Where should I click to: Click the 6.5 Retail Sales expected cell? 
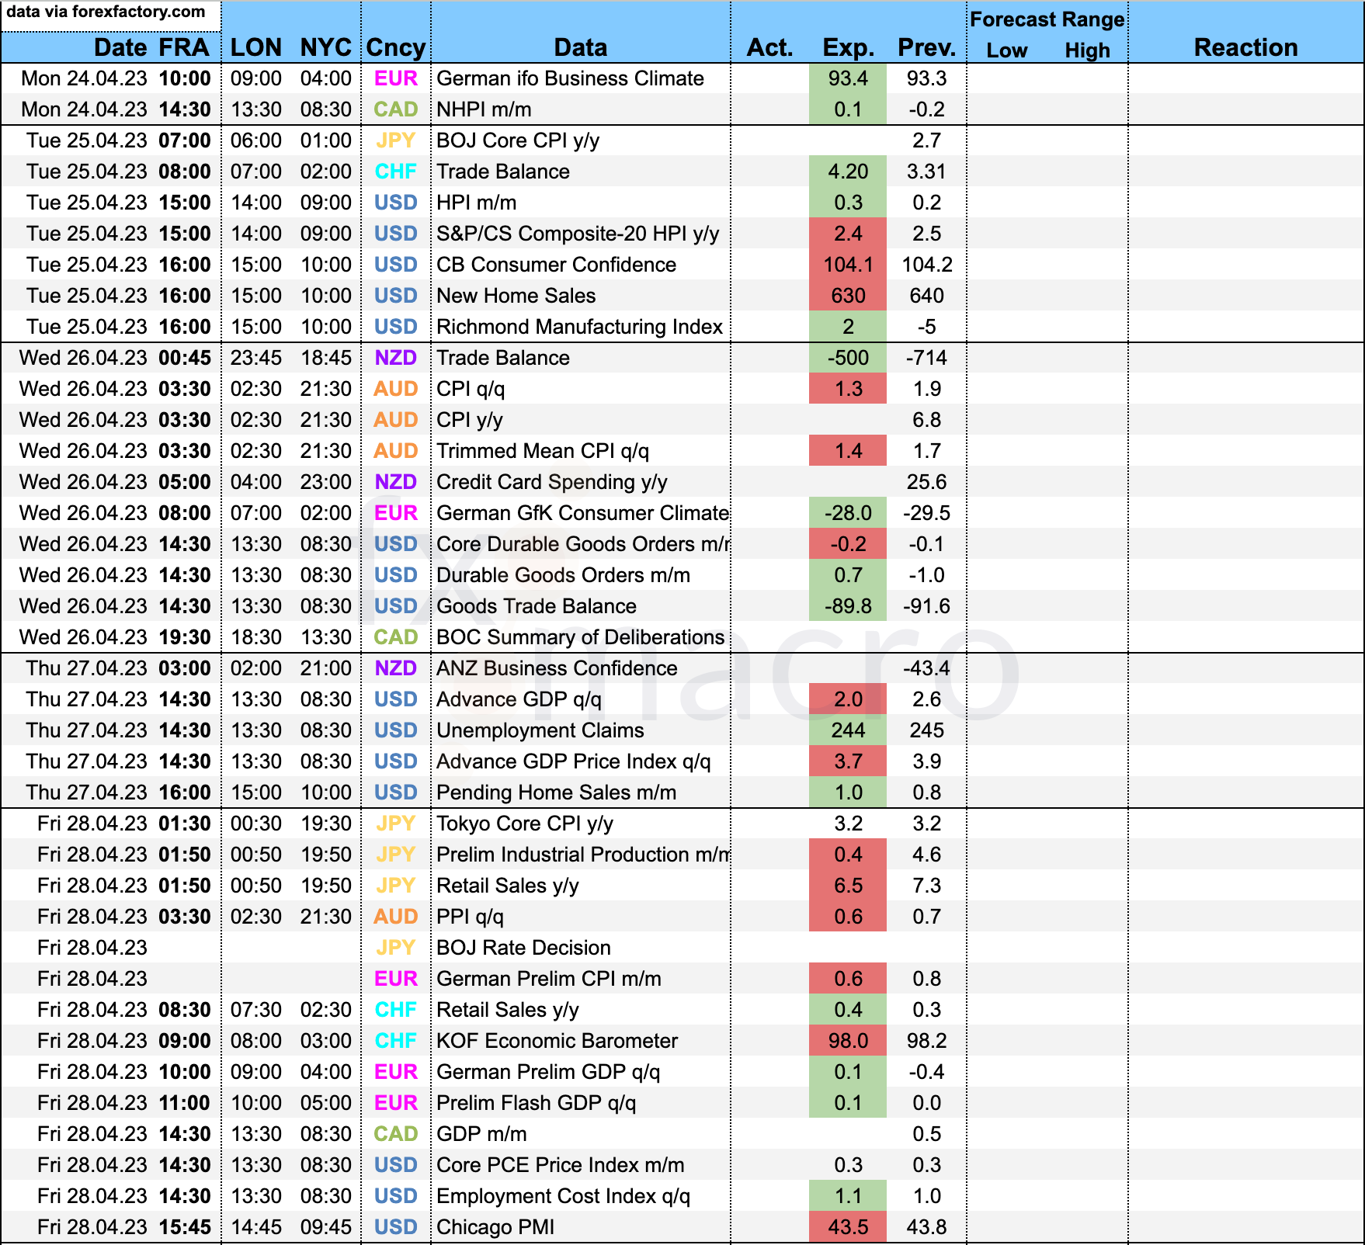pyautogui.click(x=848, y=886)
